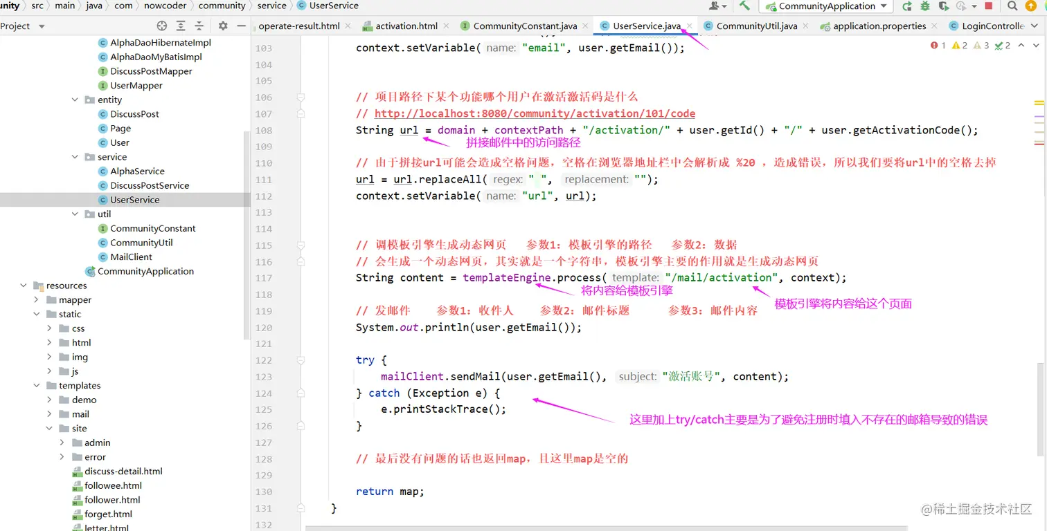Expand the admin folder under site
Screen dimensions: 1047x531
pyautogui.click(x=62, y=442)
